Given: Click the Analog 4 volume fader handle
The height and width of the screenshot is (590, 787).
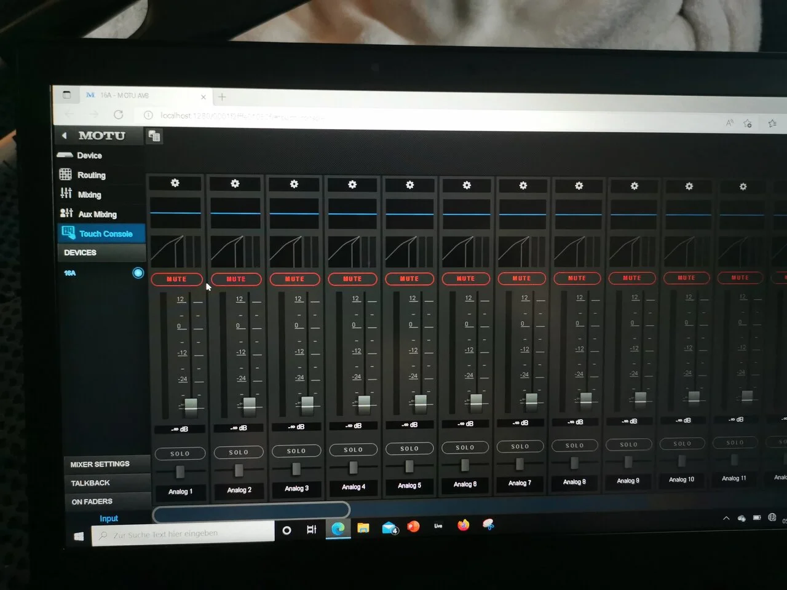Looking at the screenshot, I should (364, 403).
